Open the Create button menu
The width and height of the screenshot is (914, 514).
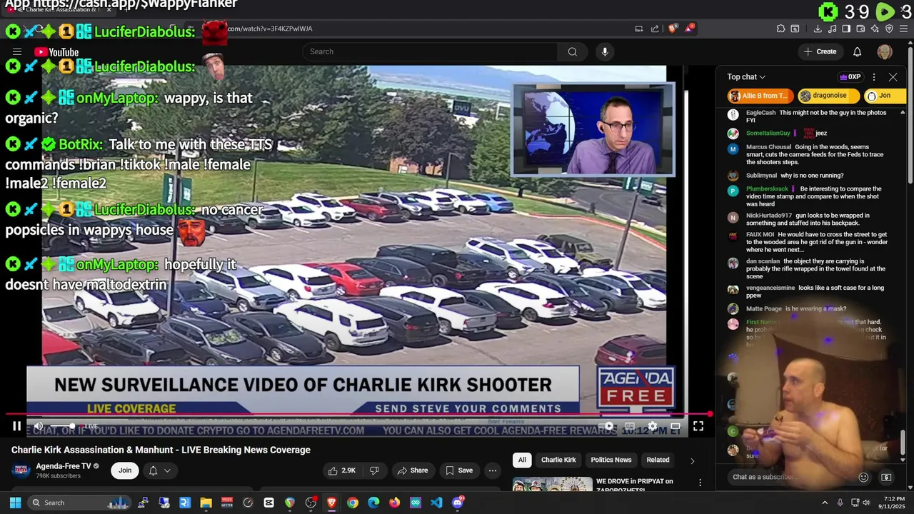coord(820,51)
